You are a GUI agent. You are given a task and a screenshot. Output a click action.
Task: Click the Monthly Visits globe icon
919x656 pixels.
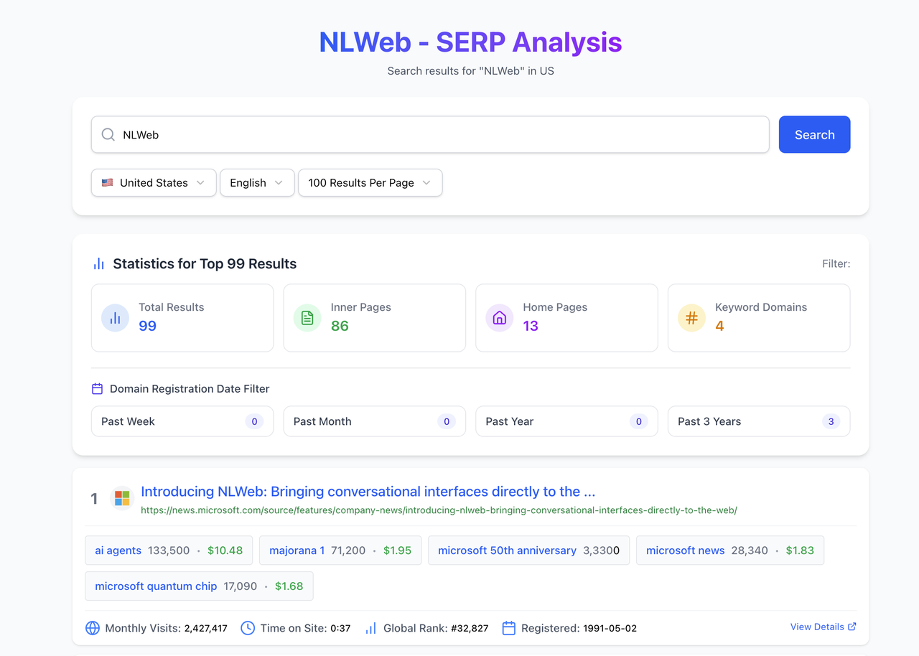coord(93,628)
